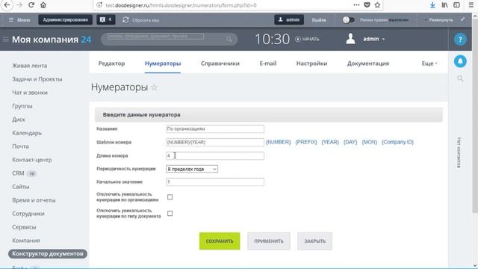Viewport: 478px width, 269px height.
Task: Open Конструктор документов in left menu
Action: (48, 254)
